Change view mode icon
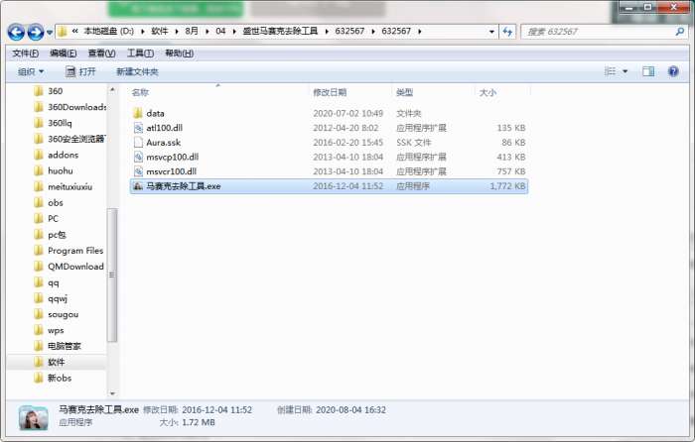The image size is (695, 442). click(x=610, y=71)
